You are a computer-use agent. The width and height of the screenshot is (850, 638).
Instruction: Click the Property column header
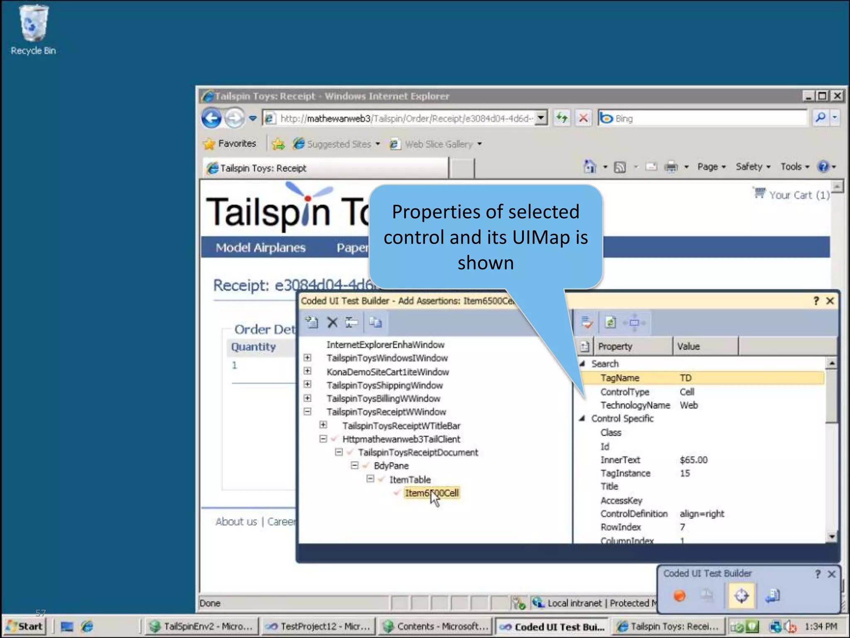633,346
